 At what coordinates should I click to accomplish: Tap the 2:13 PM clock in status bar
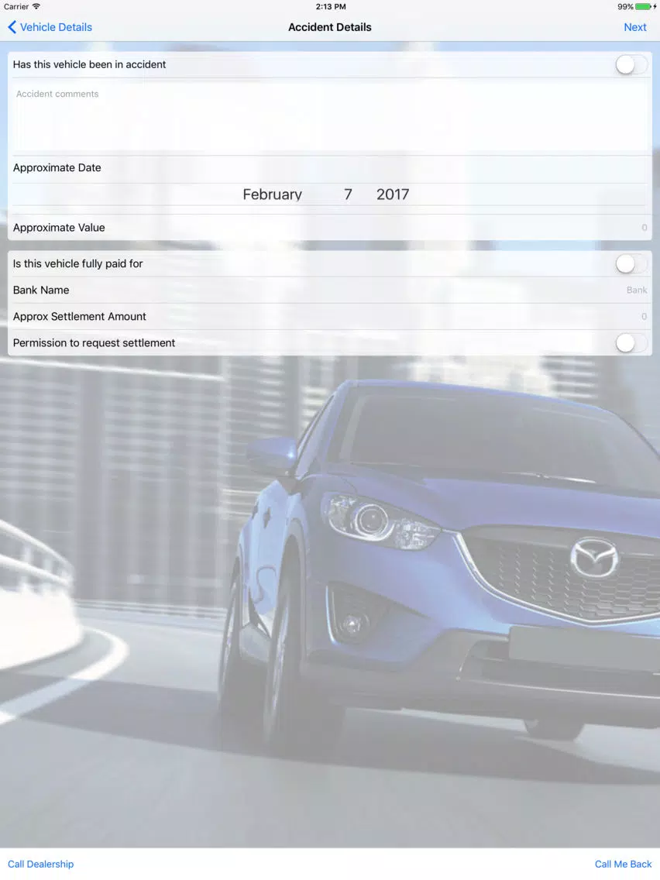pos(331,7)
